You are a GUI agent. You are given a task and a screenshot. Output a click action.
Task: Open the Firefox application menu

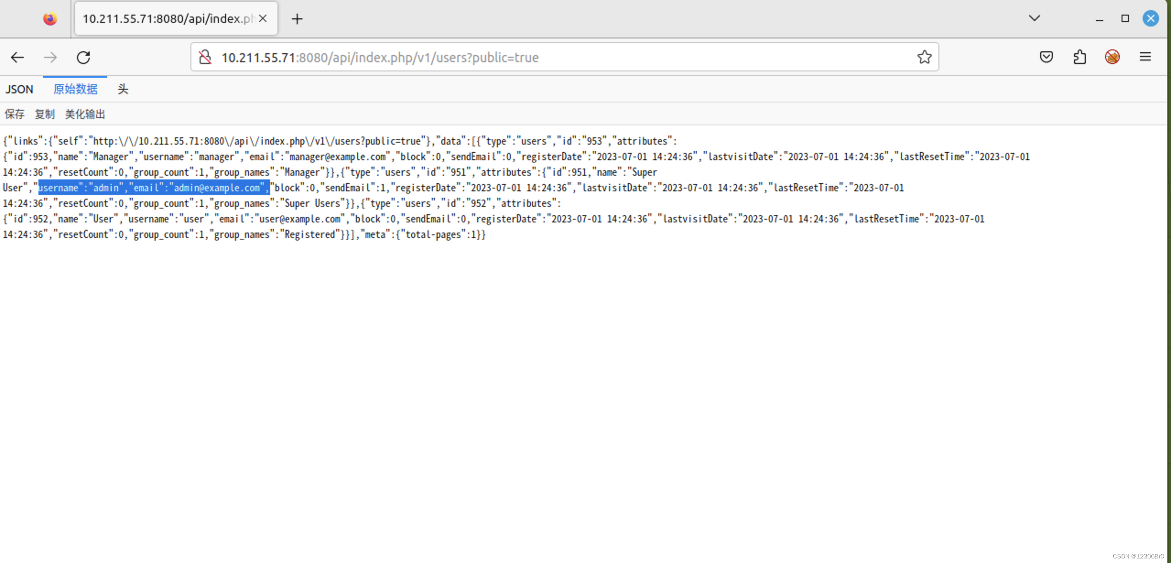pyautogui.click(x=1145, y=57)
